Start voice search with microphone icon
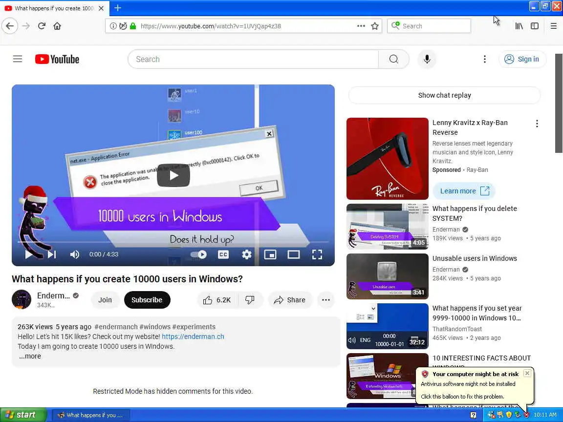The image size is (563, 422). click(427, 59)
